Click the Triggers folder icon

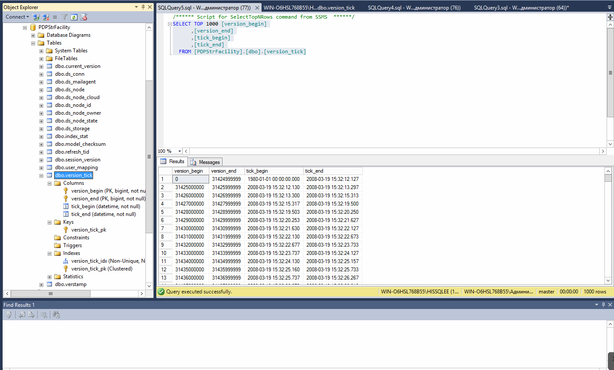click(x=58, y=245)
